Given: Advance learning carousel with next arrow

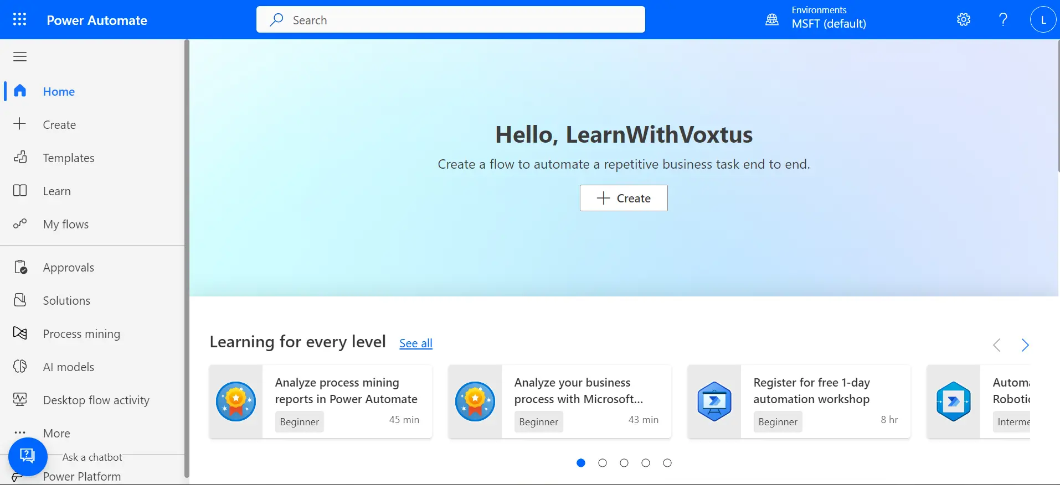Looking at the screenshot, I should point(1025,345).
